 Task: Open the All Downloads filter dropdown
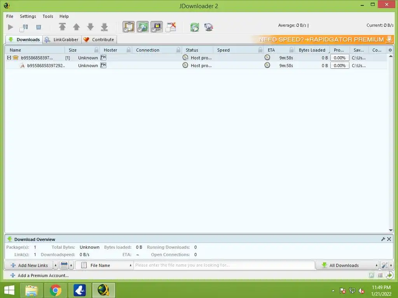347,265
